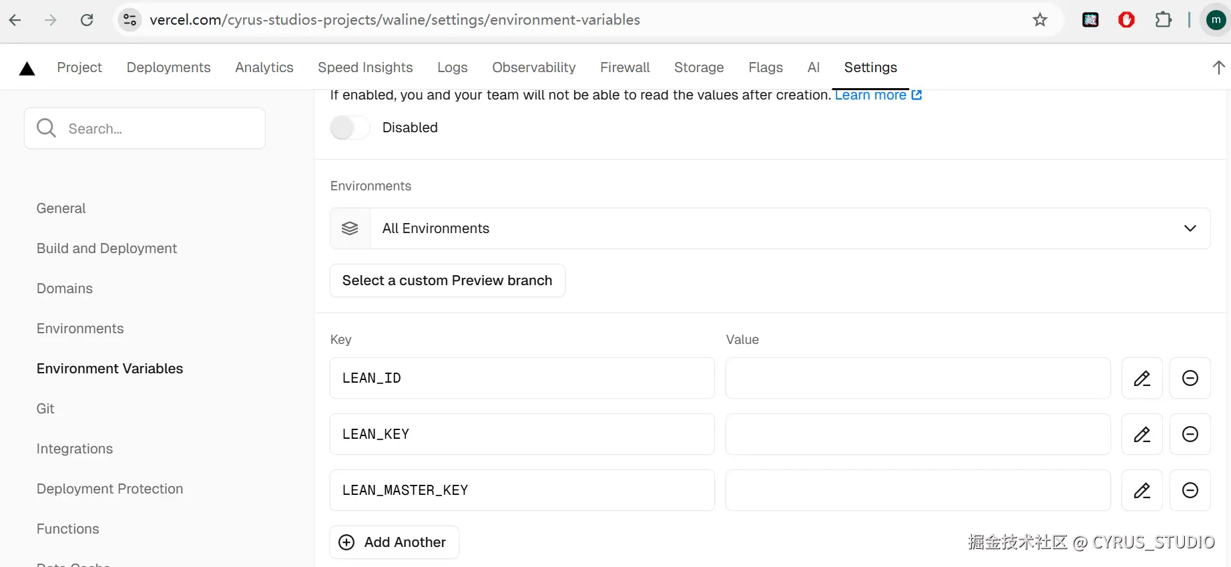The width and height of the screenshot is (1231, 567).
Task: Go to the Logs tab
Action: tap(453, 67)
